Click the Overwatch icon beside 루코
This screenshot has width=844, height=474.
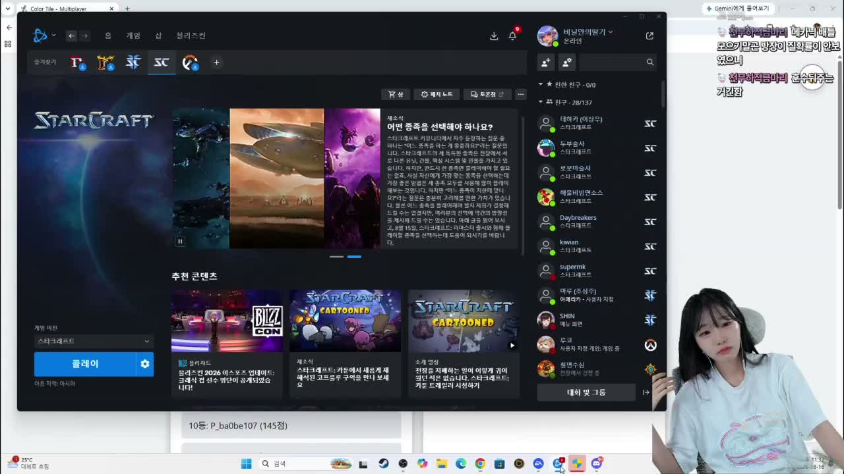[x=650, y=345]
